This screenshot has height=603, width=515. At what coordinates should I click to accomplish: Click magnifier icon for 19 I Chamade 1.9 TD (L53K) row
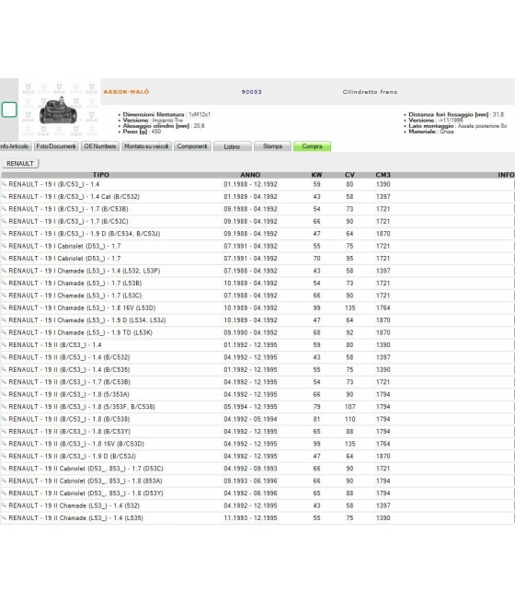(4, 332)
